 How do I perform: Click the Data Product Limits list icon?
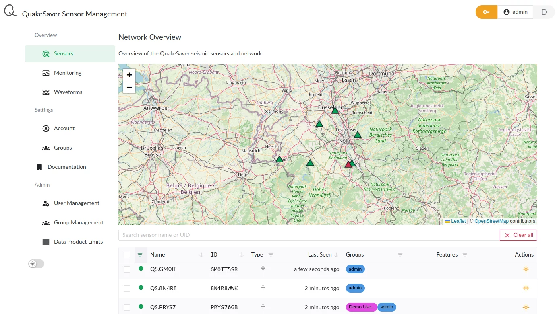tap(46, 242)
